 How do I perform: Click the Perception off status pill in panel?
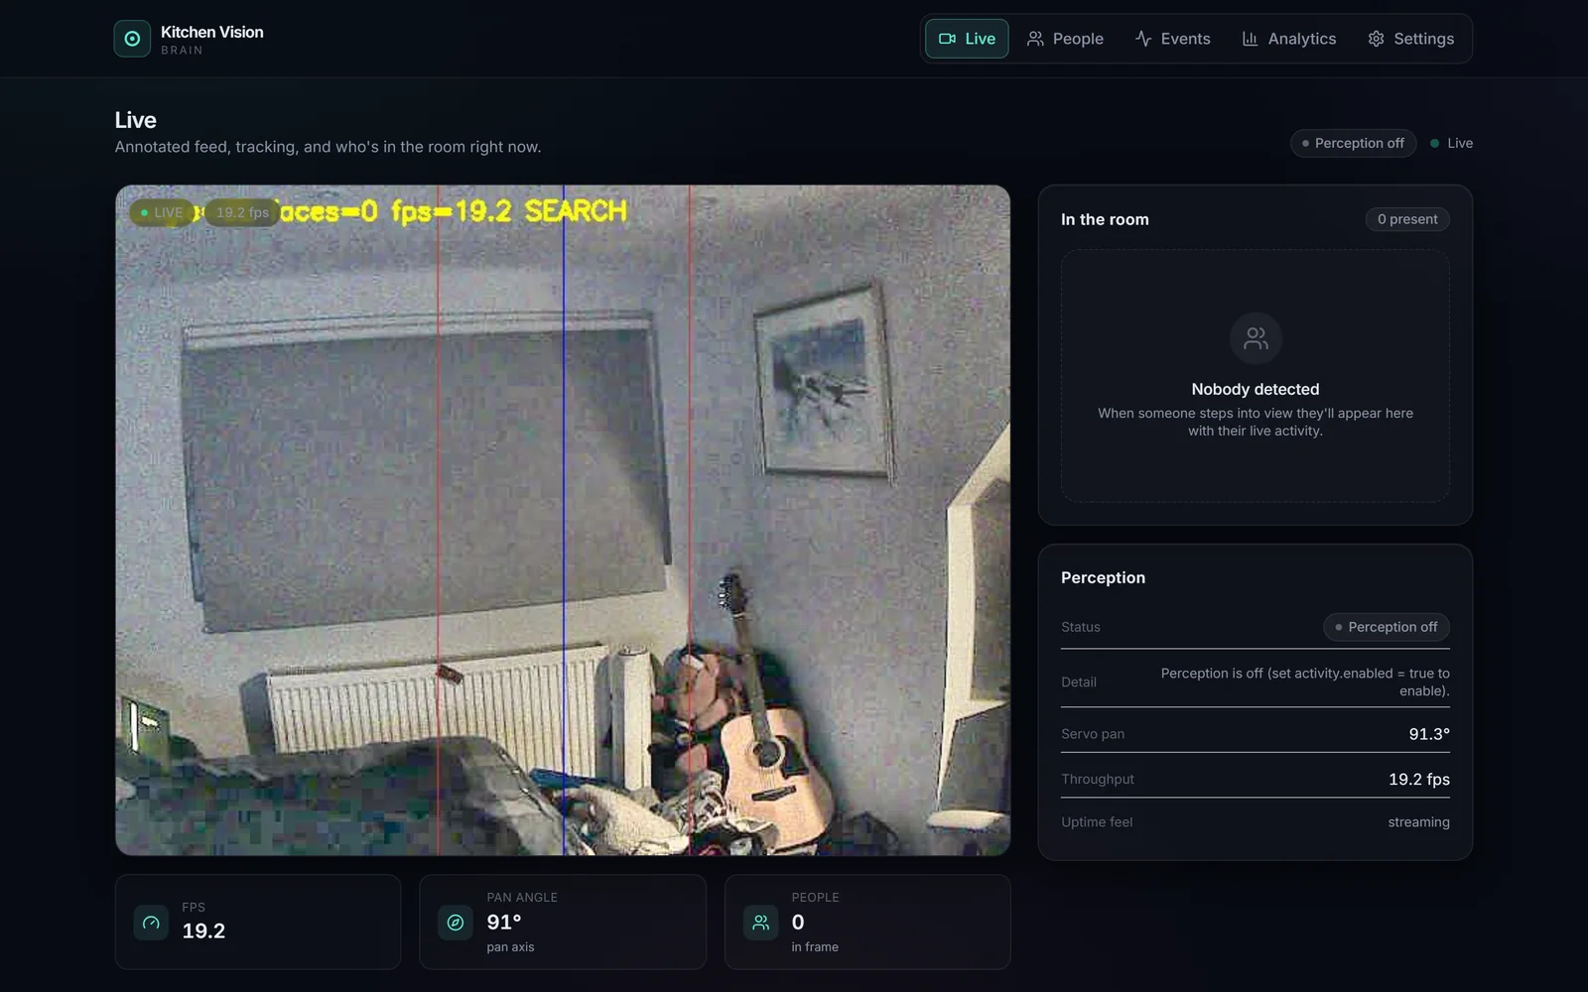click(1387, 627)
